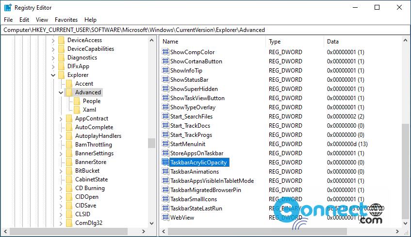Click the TaskbarStateLastRun binary value icon
This screenshot has width=411, height=237.
tap(165, 208)
